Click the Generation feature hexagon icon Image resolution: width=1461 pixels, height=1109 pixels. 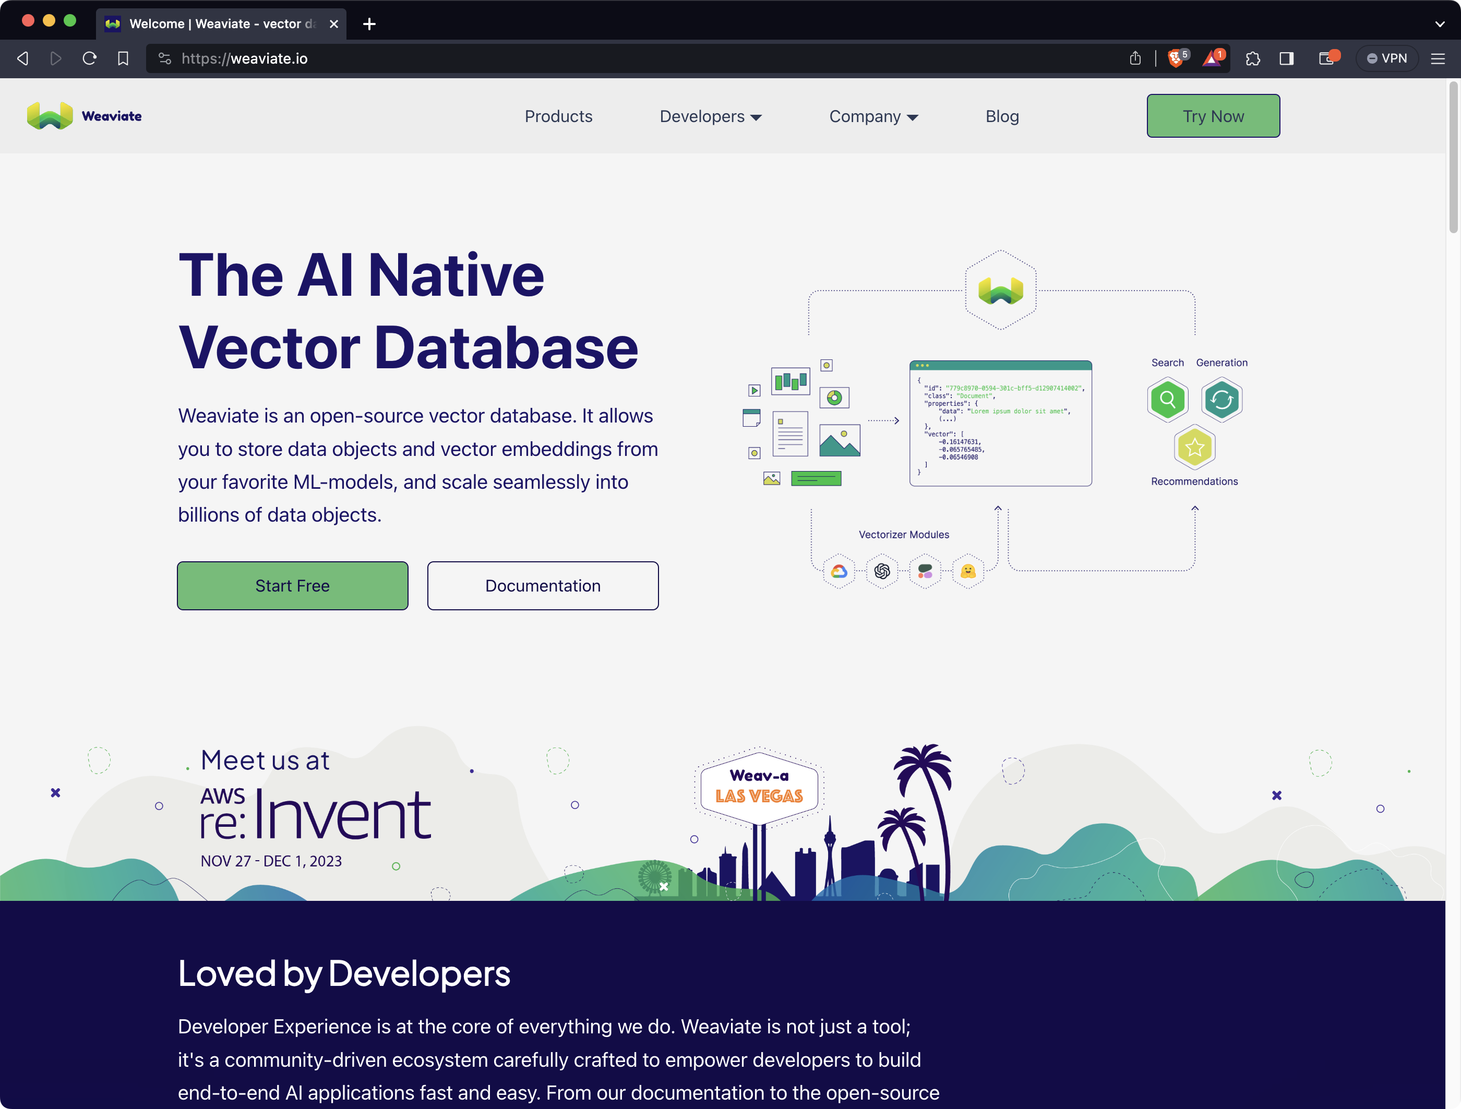(x=1222, y=400)
